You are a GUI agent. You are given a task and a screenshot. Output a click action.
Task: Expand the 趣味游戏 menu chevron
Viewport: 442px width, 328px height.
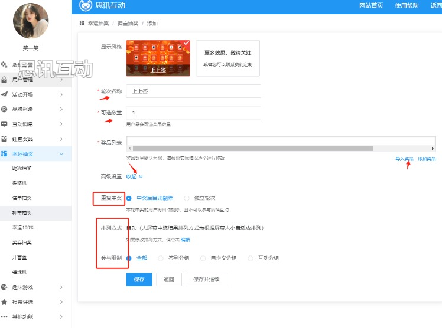coord(61,287)
